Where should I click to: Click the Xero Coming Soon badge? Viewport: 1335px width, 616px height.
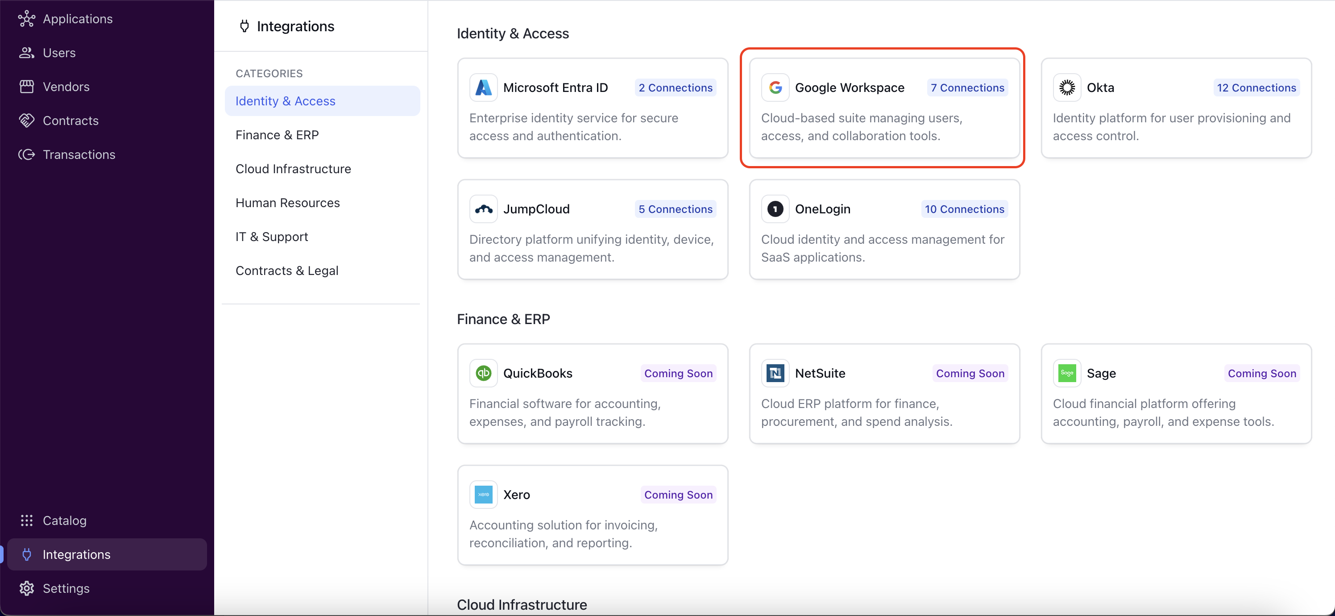tap(678, 495)
